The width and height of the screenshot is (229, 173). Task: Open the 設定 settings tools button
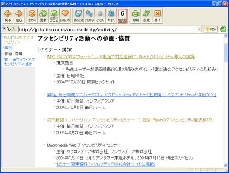pyautogui.click(x=146, y=16)
